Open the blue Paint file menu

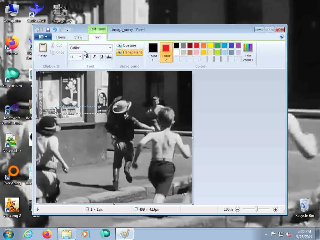43,37
